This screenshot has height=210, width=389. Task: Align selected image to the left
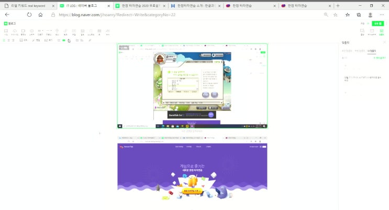click(4, 40)
